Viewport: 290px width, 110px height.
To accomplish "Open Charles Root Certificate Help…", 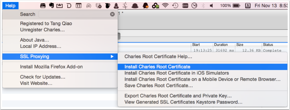I will point(158,56).
